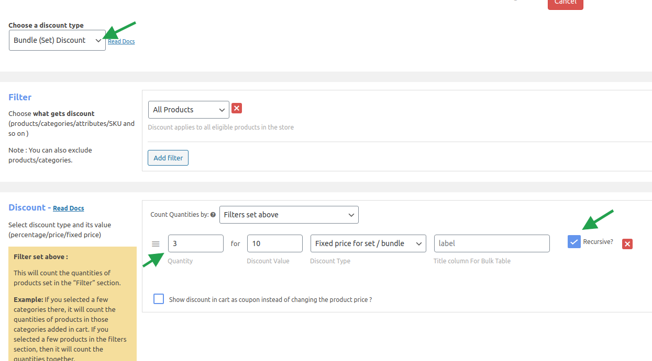Screen dimensions: 652x361
Task: Open the Bundle (Set) Discount type dropdown
Action: coord(57,40)
